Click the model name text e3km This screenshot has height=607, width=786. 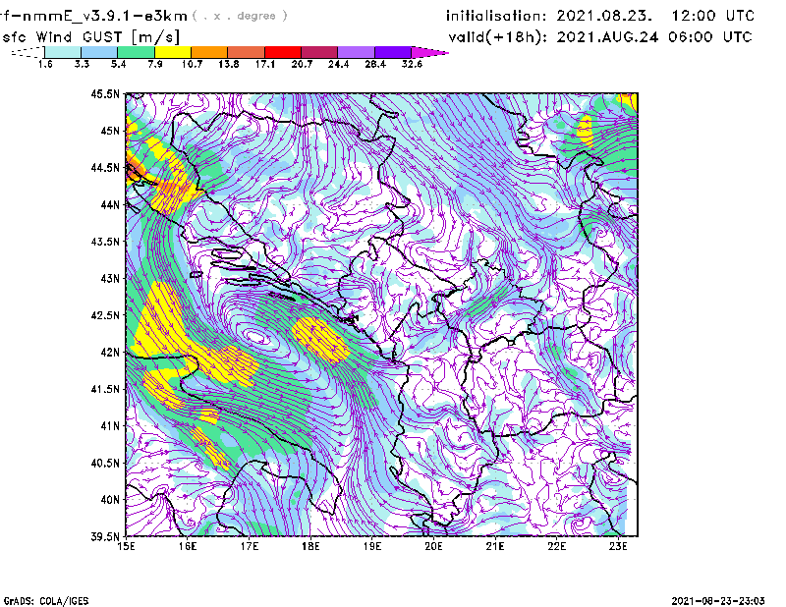pyautogui.click(x=166, y=16)
